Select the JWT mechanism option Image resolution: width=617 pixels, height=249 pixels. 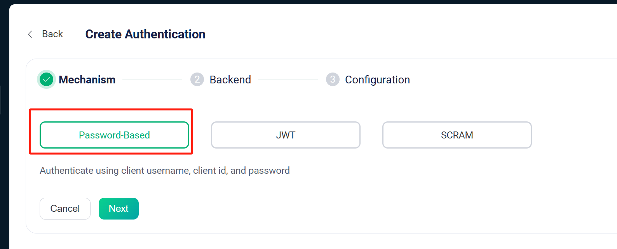286,135
